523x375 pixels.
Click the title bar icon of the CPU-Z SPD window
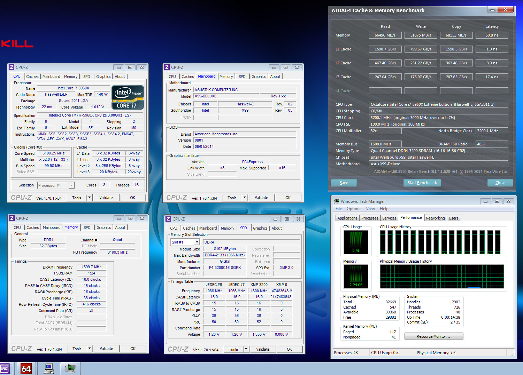tap(168, 219)
